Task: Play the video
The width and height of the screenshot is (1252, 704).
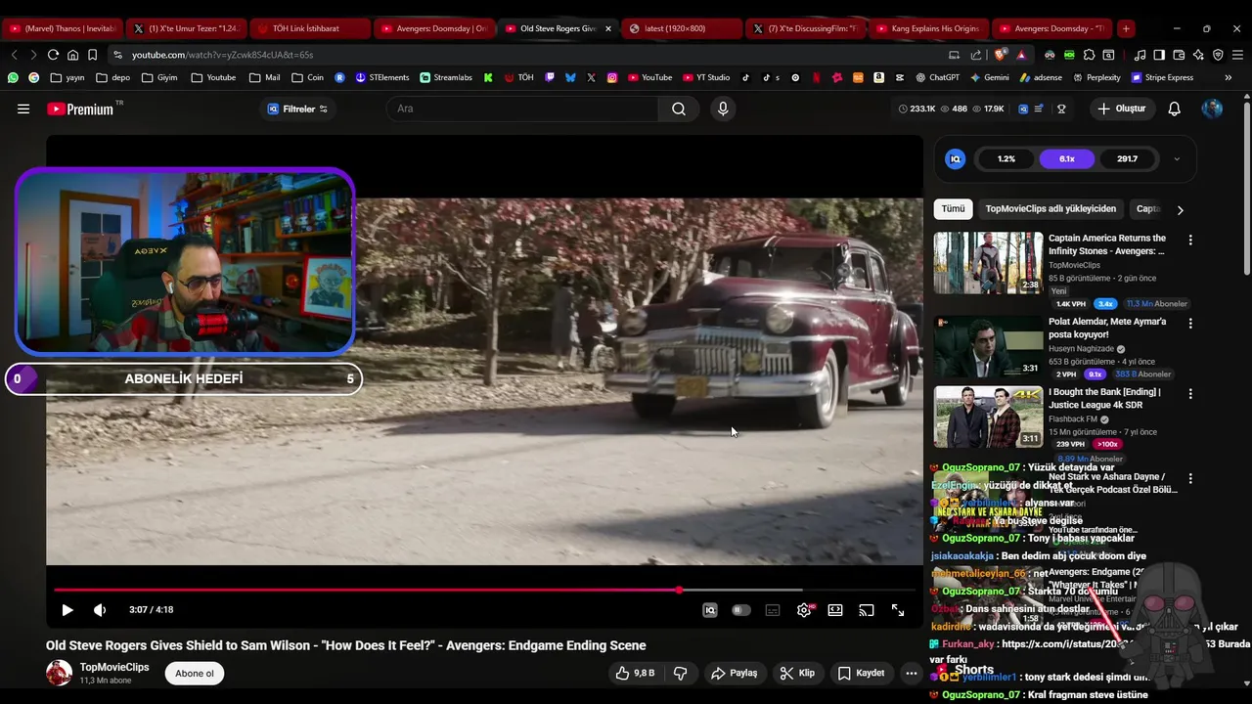Action: [x=67, y=610]
